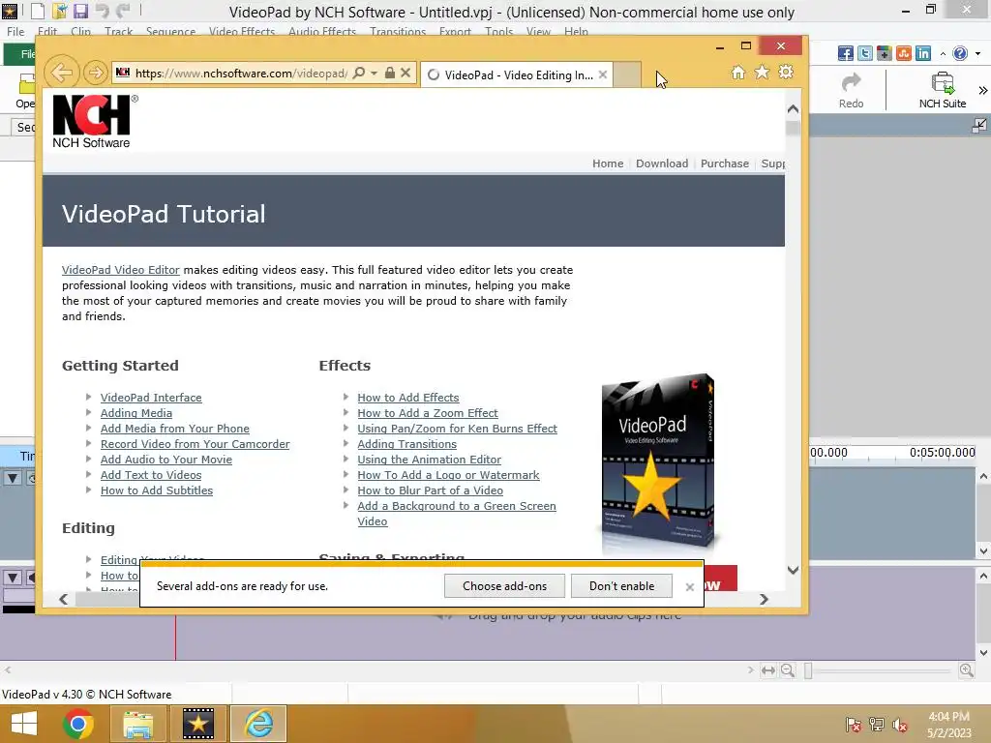991x743 pixels.
Task: Click the NCH Software logo on page
Action: 95,121
